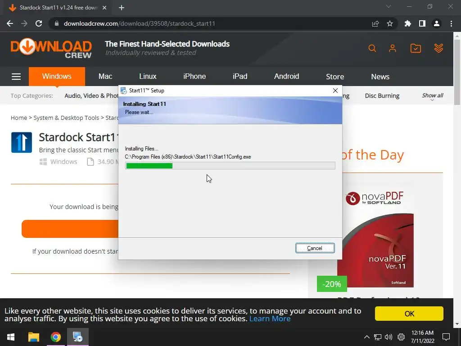Image resolution: width=461 pixels, height=346 pixels.
Task: Open the News tab
Action: coord(380,77)
